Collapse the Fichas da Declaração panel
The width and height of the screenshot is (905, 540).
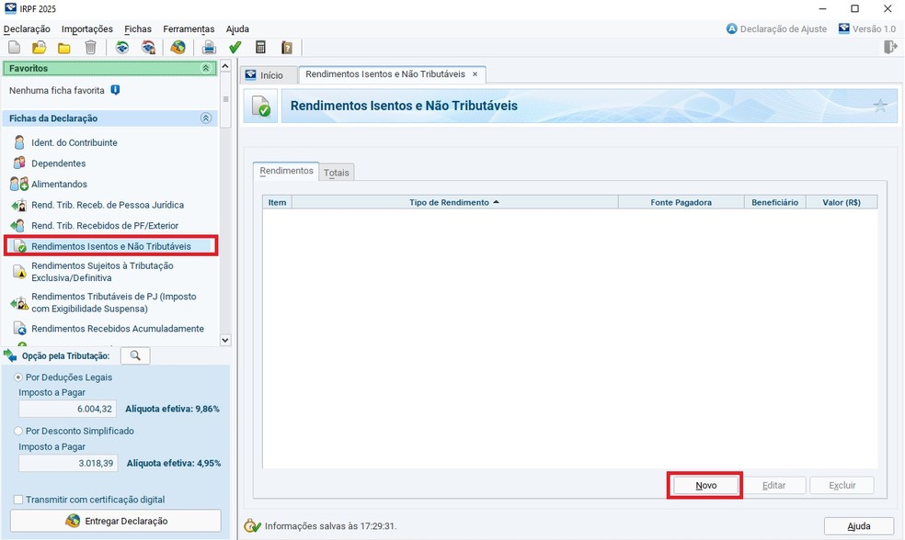[206, 118]
